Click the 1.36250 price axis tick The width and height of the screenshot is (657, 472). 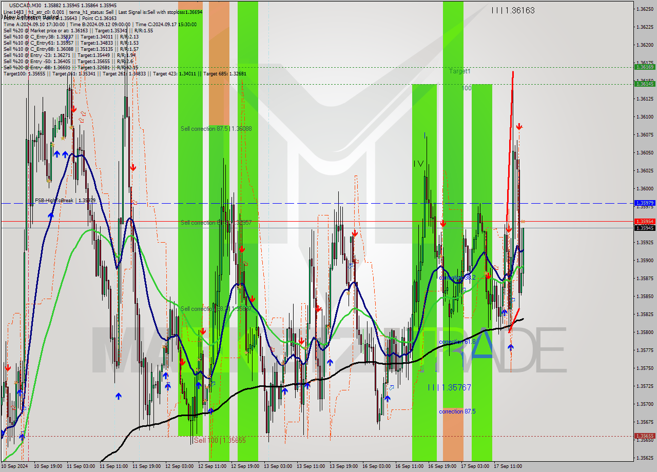coord(645,9)
